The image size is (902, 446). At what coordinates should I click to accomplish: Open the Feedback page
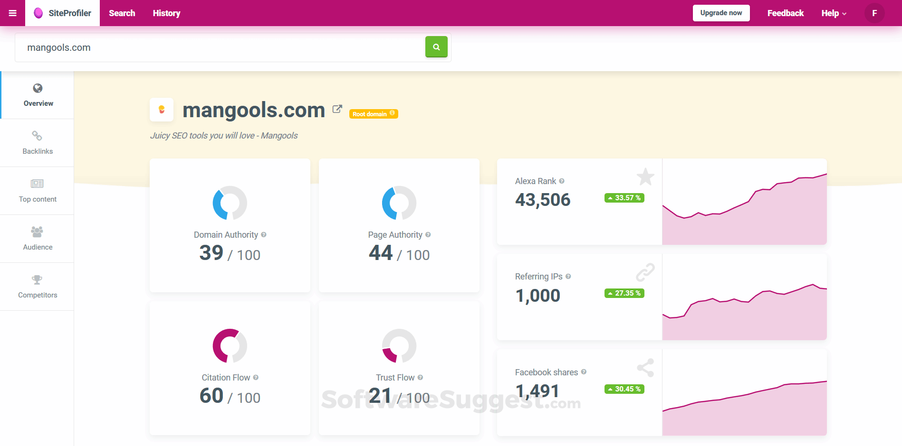785,13
